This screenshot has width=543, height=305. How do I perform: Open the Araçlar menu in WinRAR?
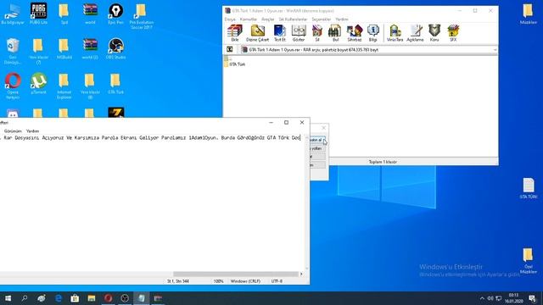[268, 19]
